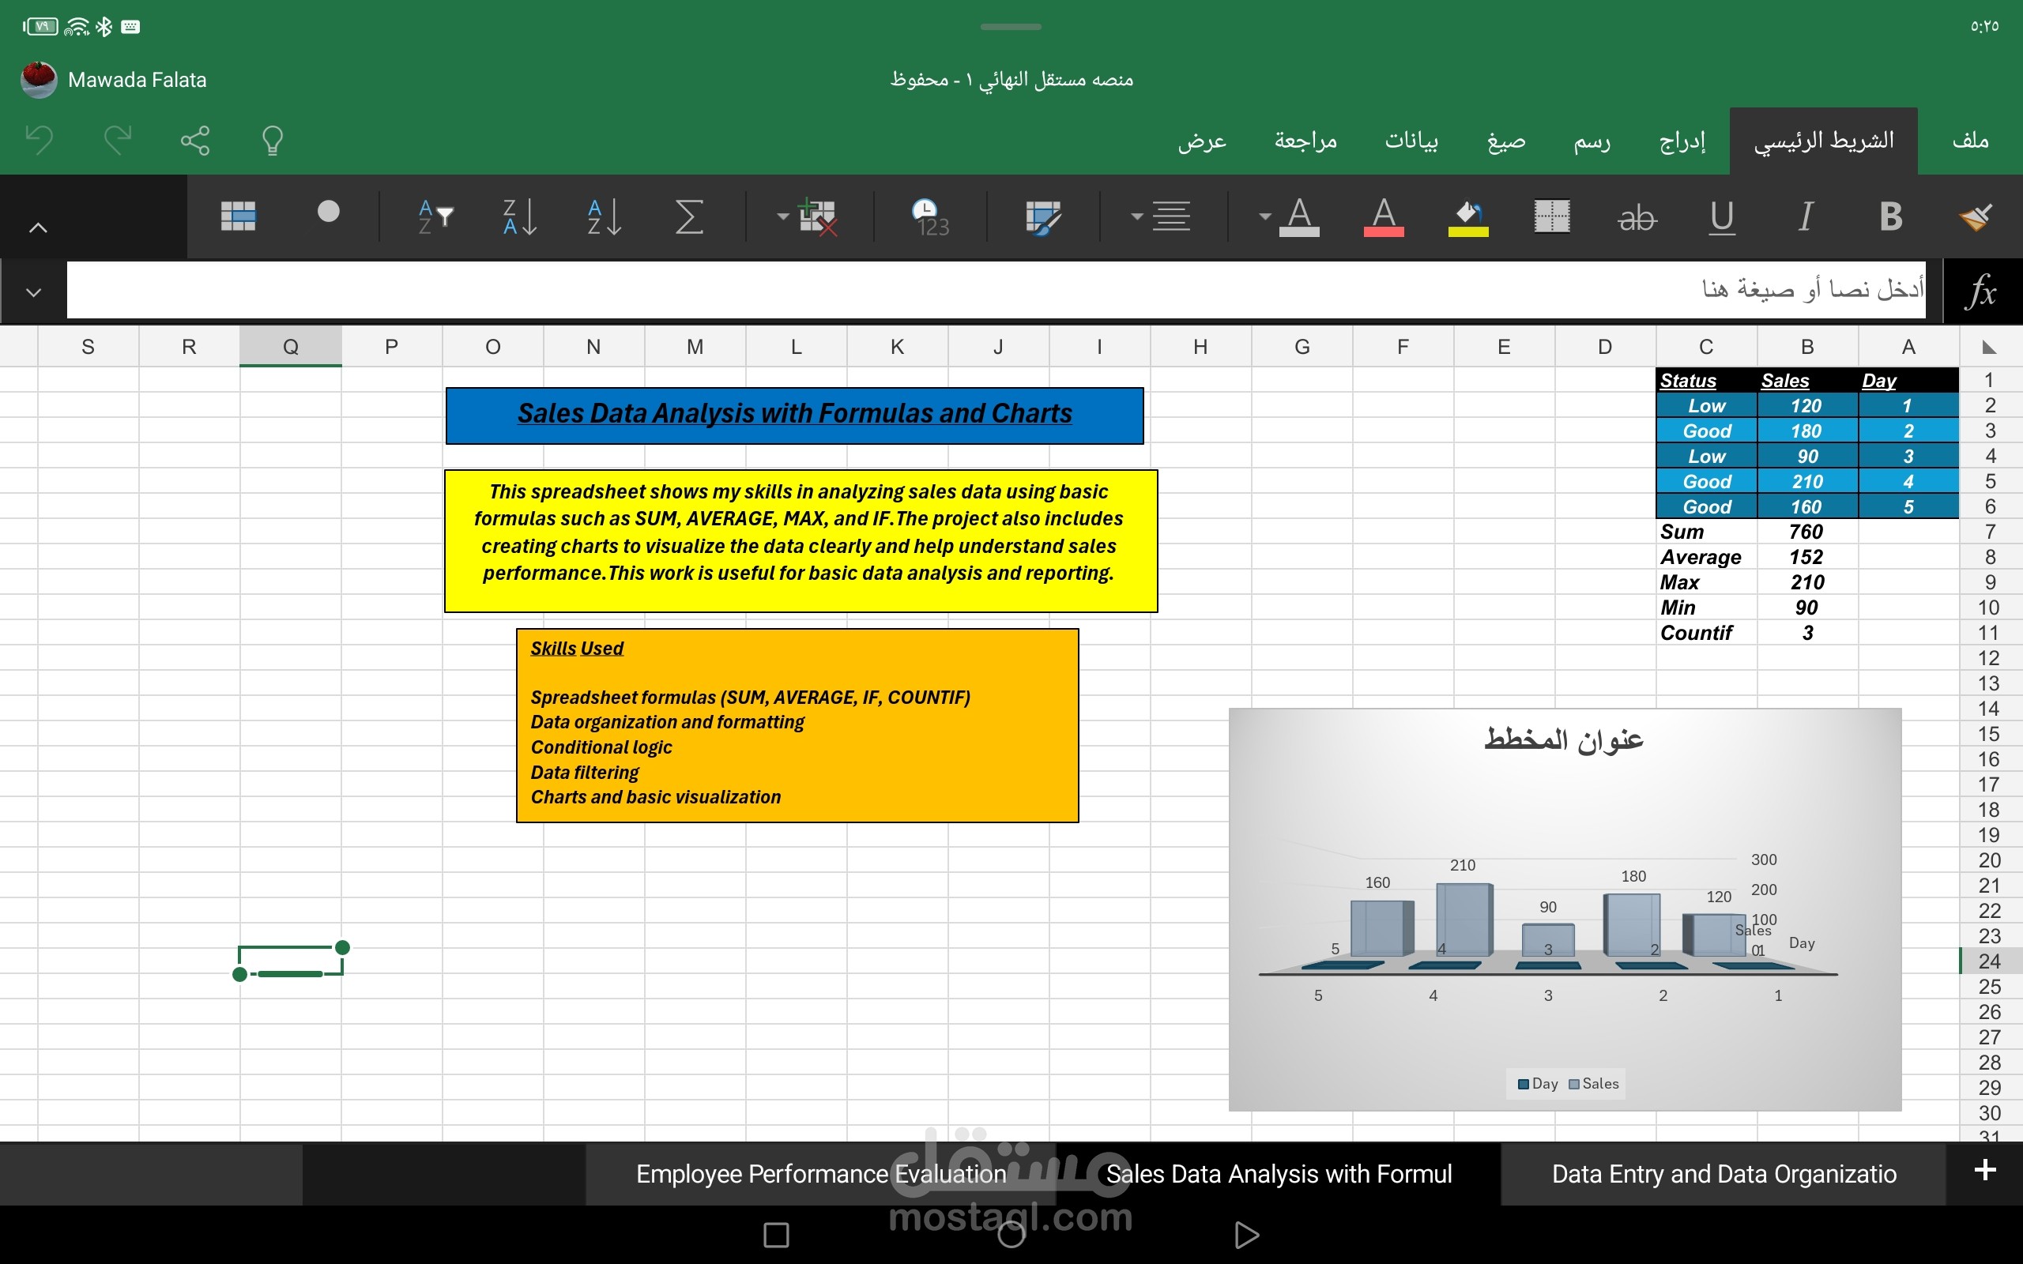Switch to Sales Data Analysis sheet tab

pyautogui.click(x=1279, y=1174)
